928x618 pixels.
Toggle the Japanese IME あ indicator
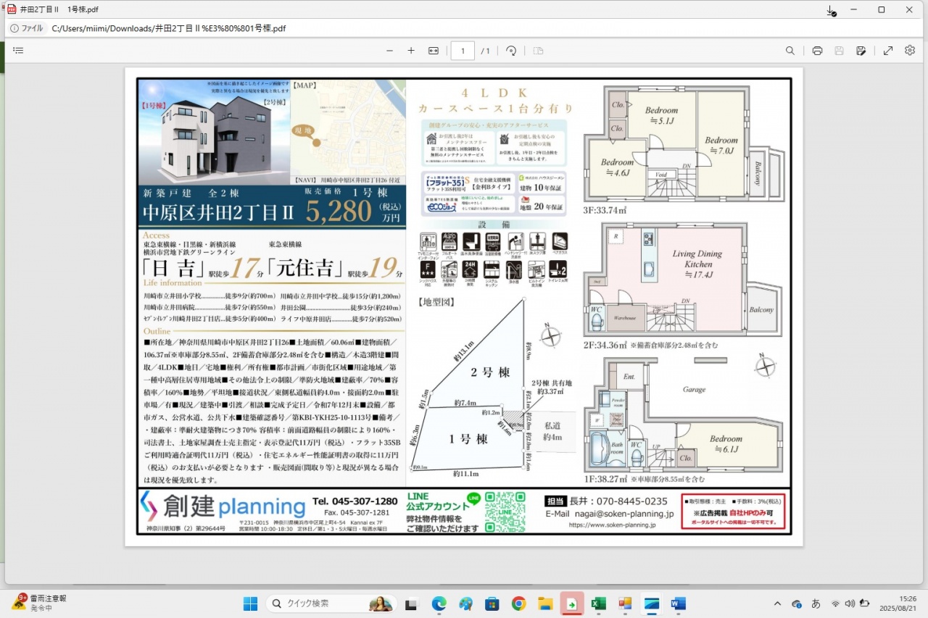816,604
